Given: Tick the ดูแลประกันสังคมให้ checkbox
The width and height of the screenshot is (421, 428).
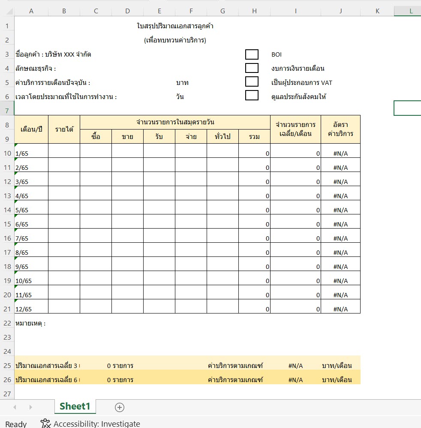Looking at the screenshot, I should 252,95.
